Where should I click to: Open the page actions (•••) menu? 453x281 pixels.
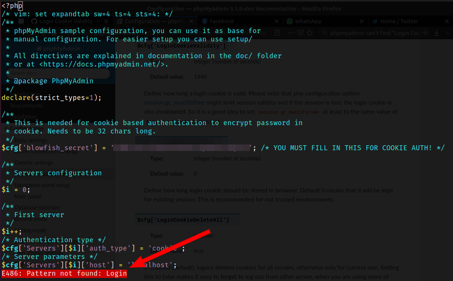[291, 33]
